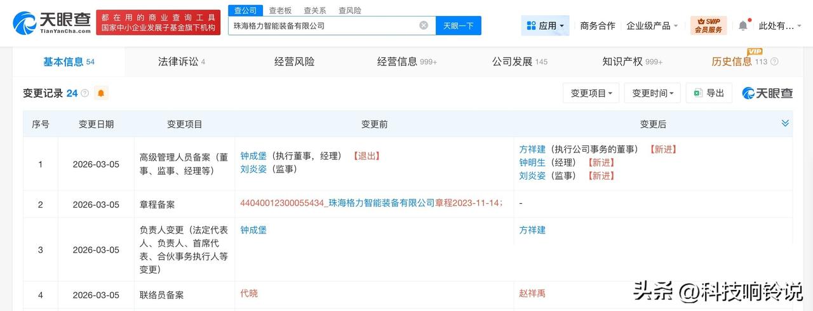Open 商务合作 link
This screenshot has height=311, width=813.
(x=598, y=25)
